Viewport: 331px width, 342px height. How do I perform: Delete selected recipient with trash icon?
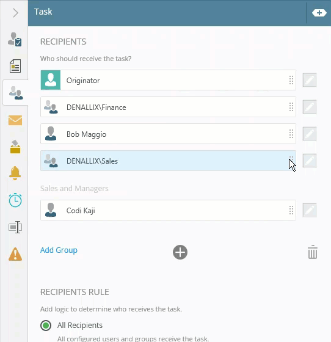(313, 252)
